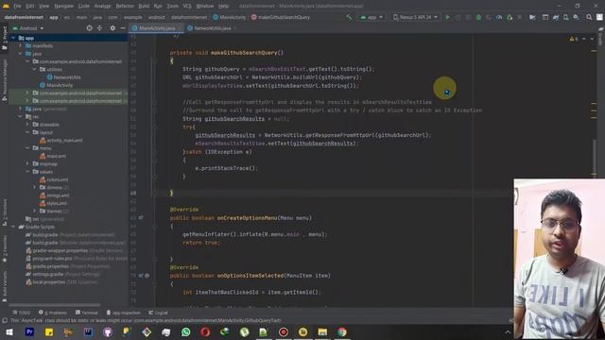Open Project panel gear settings
This screenshot has height=340, width=605.
(112, 28)
